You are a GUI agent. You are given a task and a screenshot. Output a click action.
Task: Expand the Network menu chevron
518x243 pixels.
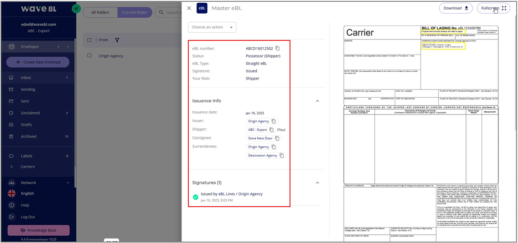(x=68, y=183)
